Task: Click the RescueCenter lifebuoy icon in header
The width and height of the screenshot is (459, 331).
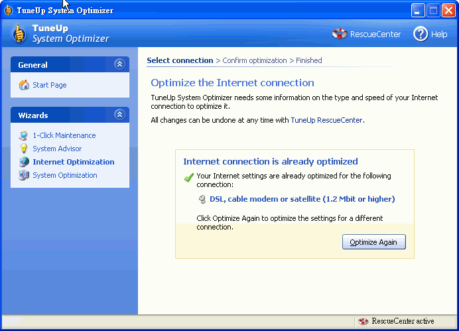Action: [340, 34]
